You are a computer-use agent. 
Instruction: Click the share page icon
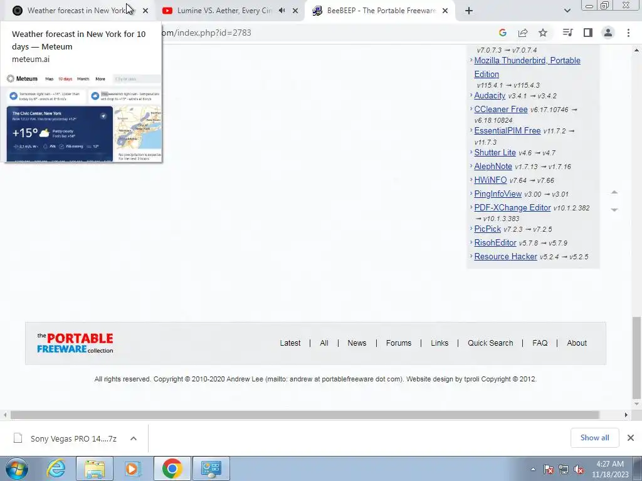pos(523,33)
